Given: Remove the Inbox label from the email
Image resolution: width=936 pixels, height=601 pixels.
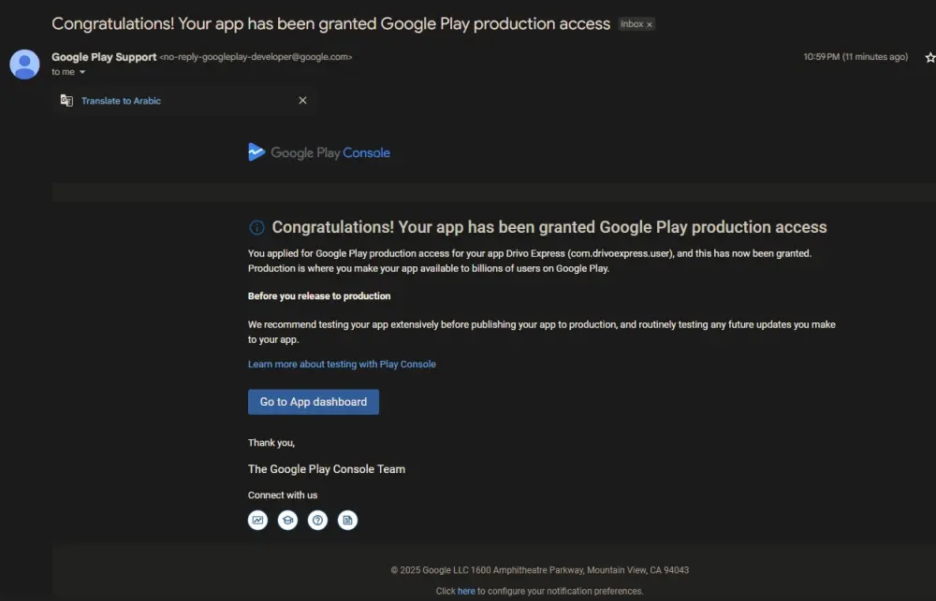Looking at the screenshot, I should (x=650, y=24).
